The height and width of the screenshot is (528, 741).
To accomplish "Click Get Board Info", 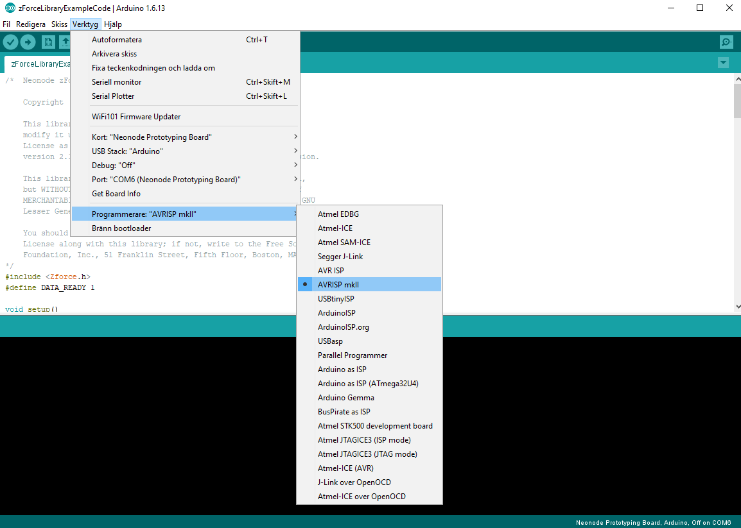I will (x=116, y=194).
